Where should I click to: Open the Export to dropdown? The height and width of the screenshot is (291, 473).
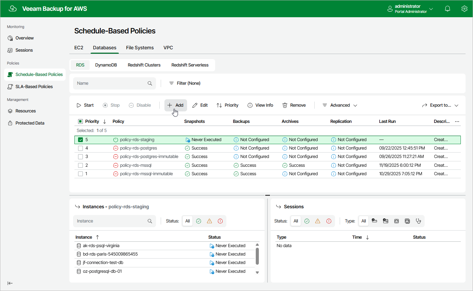(440, 105)
